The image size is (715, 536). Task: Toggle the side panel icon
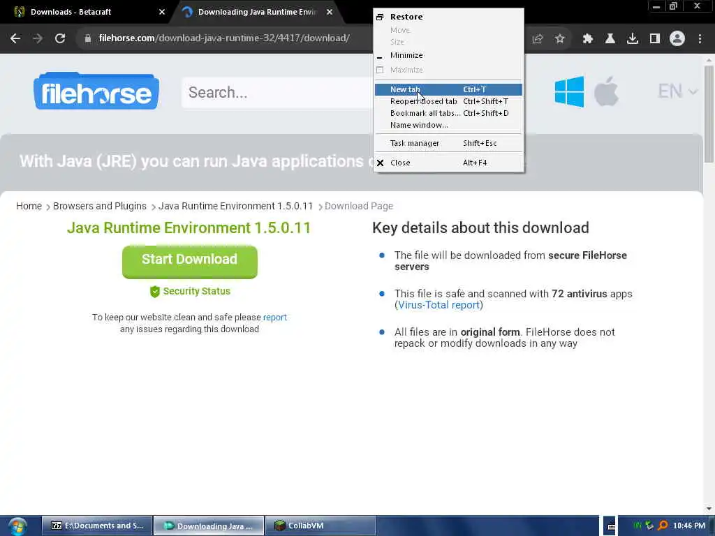click(x=655, y=39)
